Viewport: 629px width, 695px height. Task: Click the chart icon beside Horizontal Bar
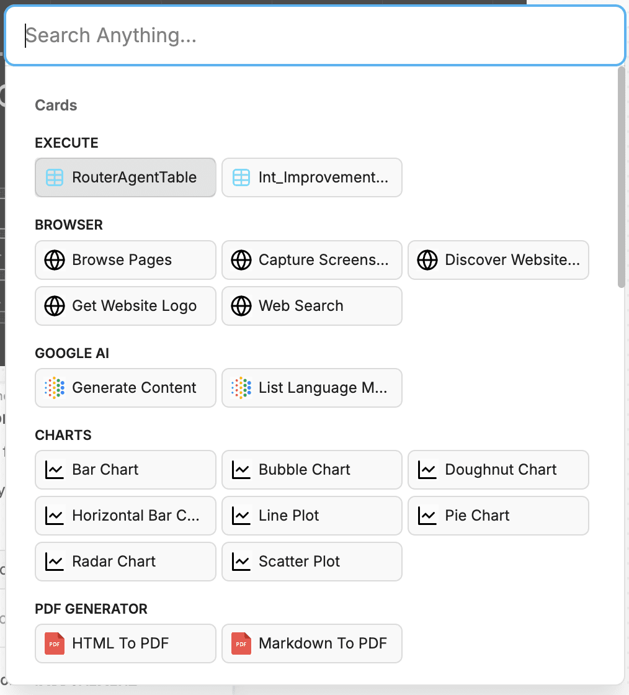(x=55, y=516)
